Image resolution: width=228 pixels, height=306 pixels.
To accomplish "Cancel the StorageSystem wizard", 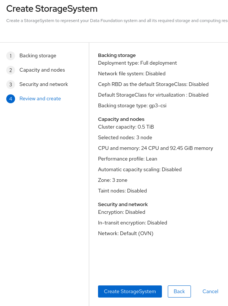I will 210,291.
